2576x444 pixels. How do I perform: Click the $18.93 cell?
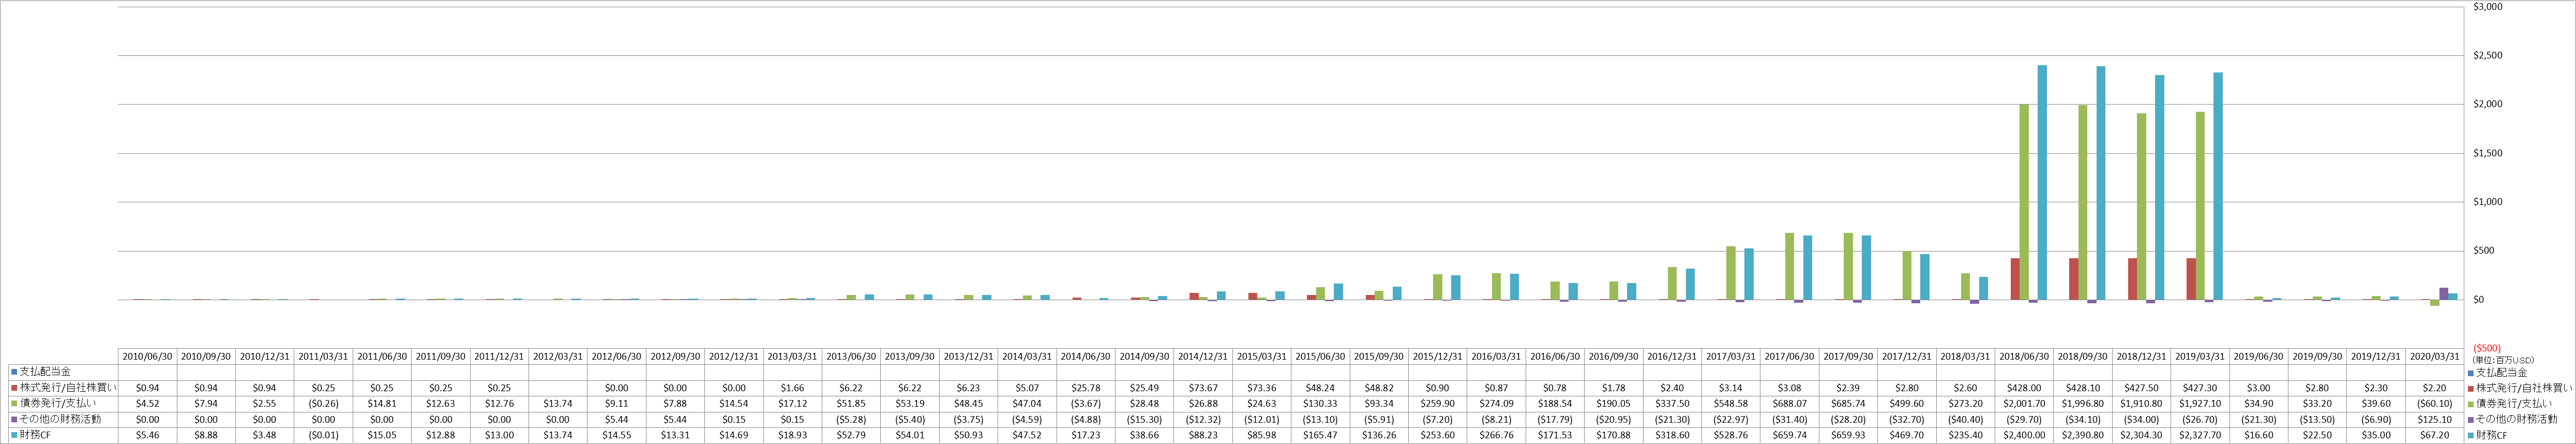(x=794, y=435)
